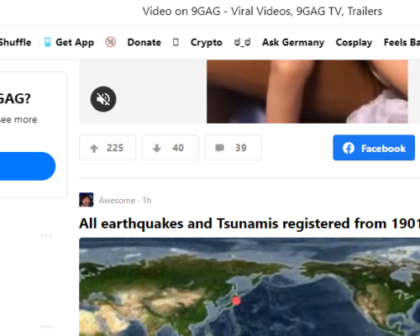This screenshot has width=420, height=336.
Task: Click the comment bubble icon
Action: pyautogui.click(x=219, y=148)
